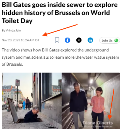The height and width of the screenshot is (129, 121).
Task: Share the article on LinkedIn
Action: [90, 40]
